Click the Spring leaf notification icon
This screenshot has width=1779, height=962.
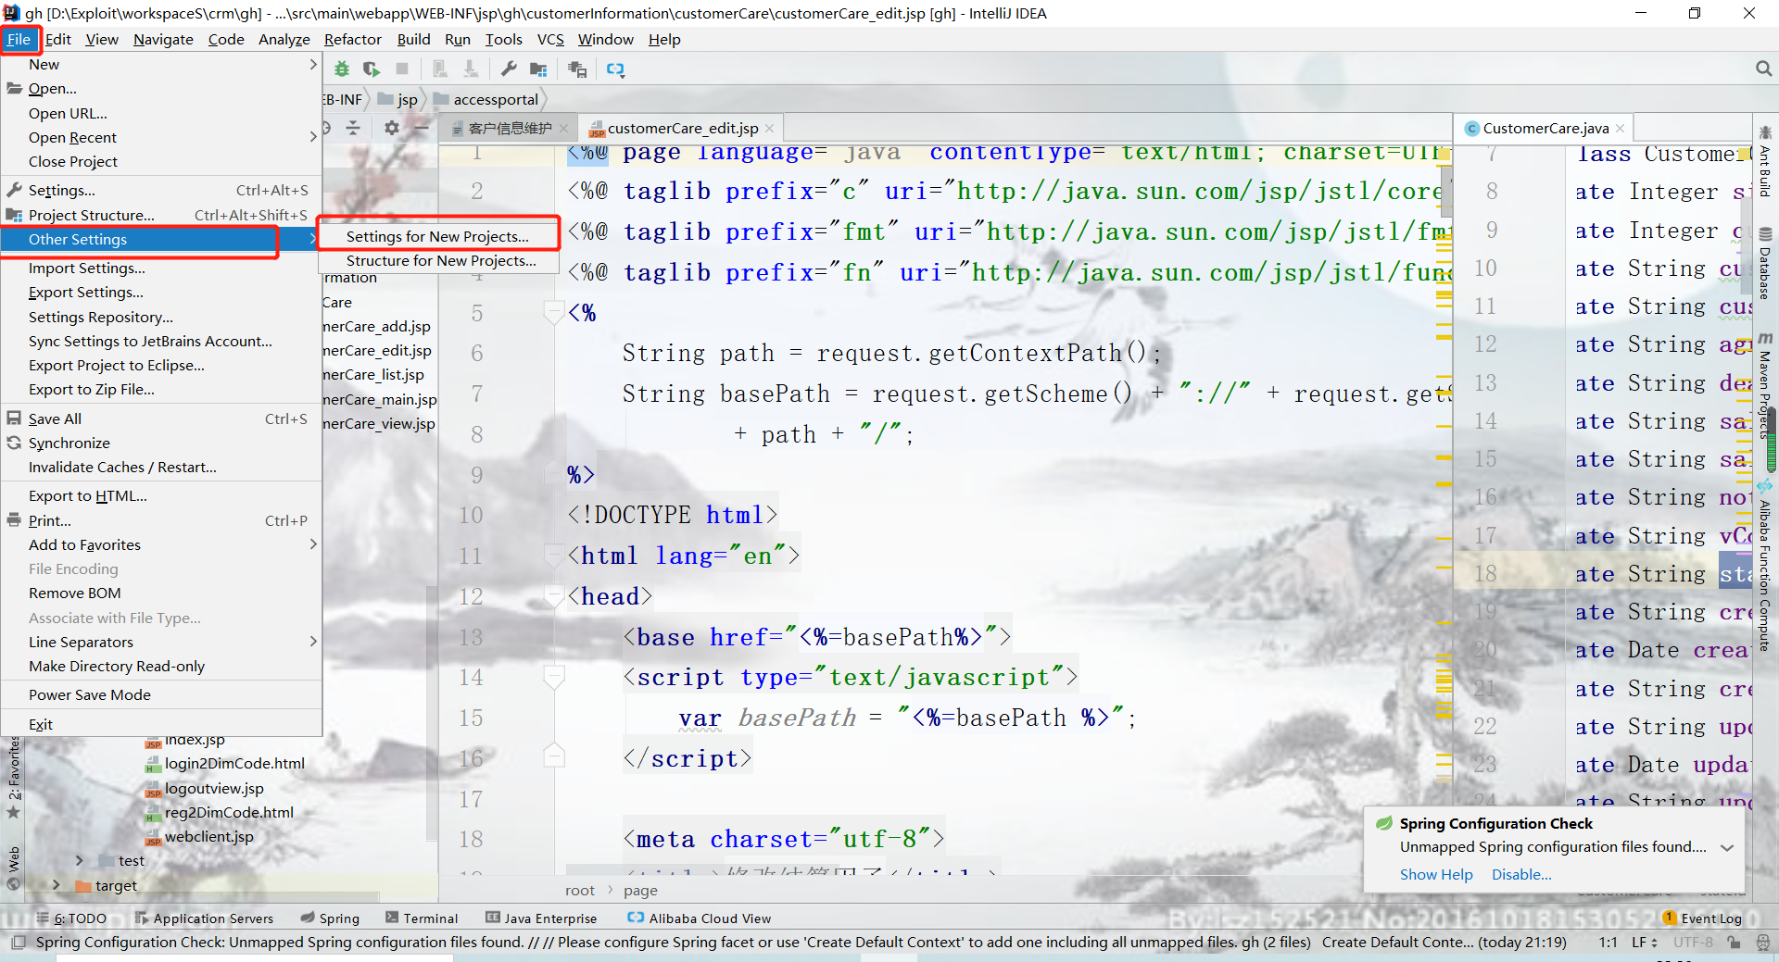[1384, 823]
